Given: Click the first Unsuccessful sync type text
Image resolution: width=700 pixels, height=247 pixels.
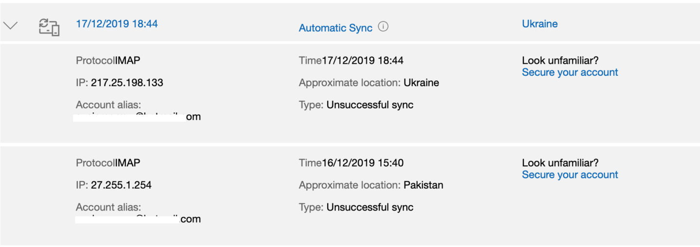Looking at the screenshot, I should pos(370,105).
